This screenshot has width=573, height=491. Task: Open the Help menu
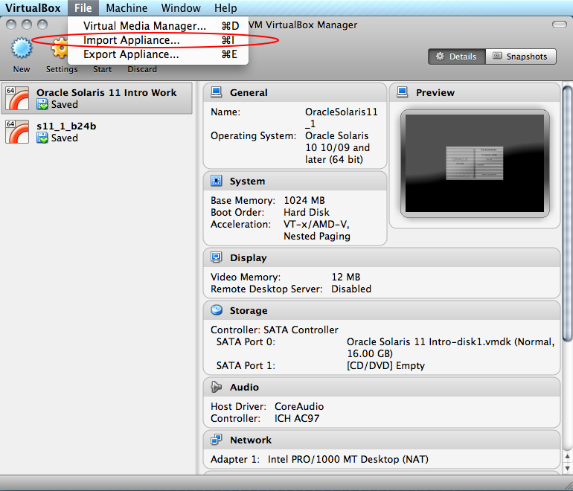click(x=225, y=7)
